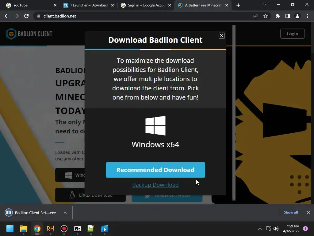View site information via the lock icon

click(39, 16)
